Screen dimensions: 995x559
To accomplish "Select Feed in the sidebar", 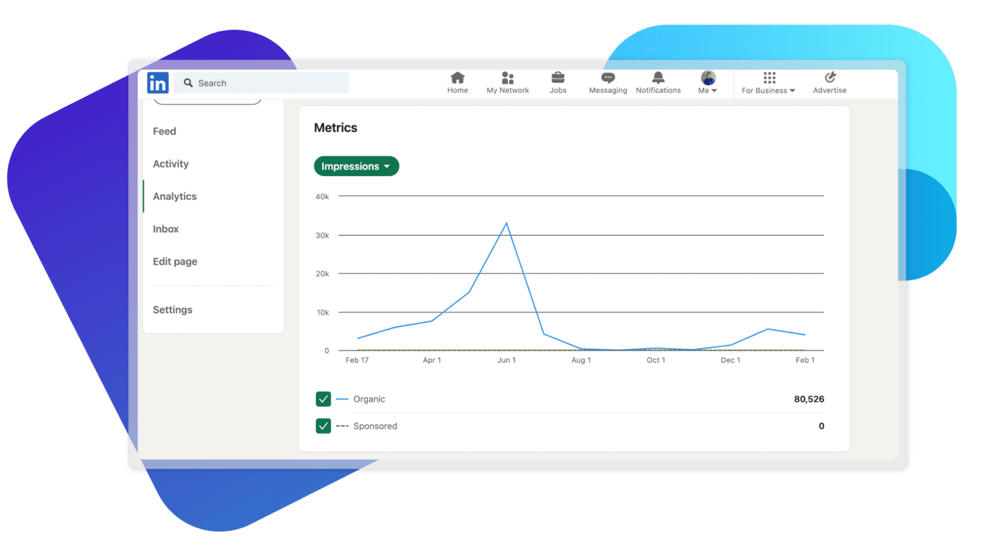I will [165, 131].
